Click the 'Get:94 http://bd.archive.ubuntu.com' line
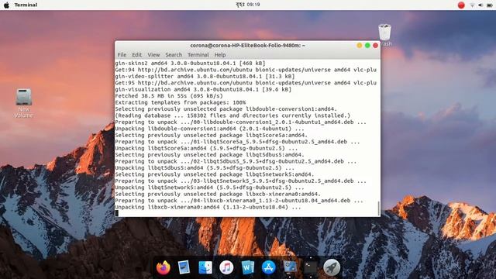 246,70
